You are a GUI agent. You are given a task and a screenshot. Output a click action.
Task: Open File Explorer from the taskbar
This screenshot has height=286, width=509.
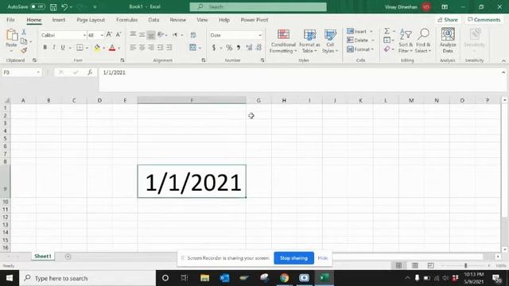(x=205, y=278)
